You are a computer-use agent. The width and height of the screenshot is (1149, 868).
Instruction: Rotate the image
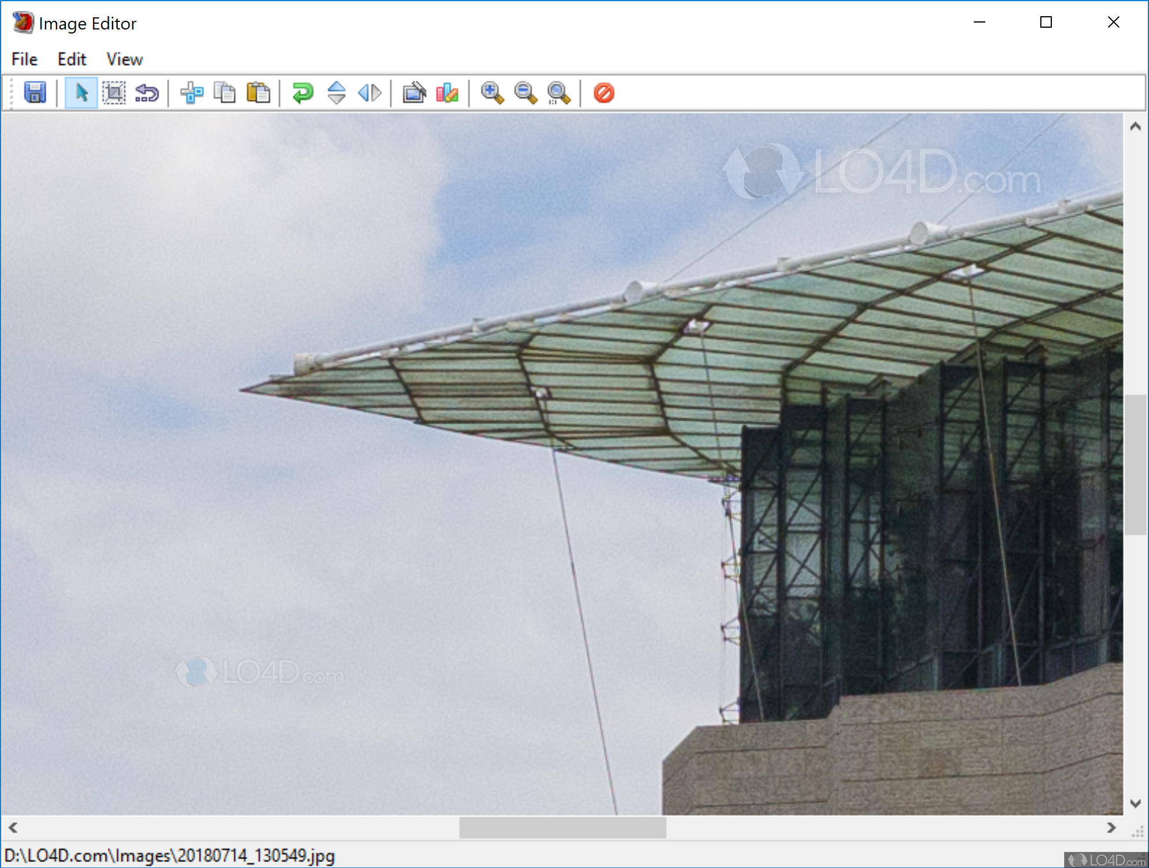click(x=302, y=92)
